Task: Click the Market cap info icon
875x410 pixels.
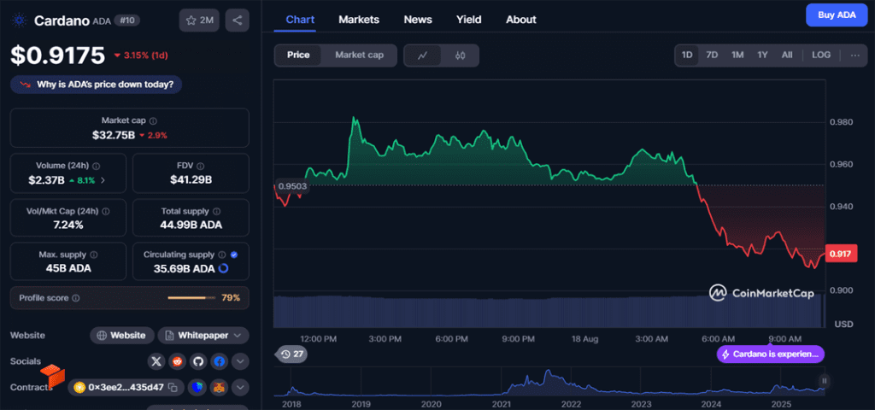Action: [x=154, y=120]
